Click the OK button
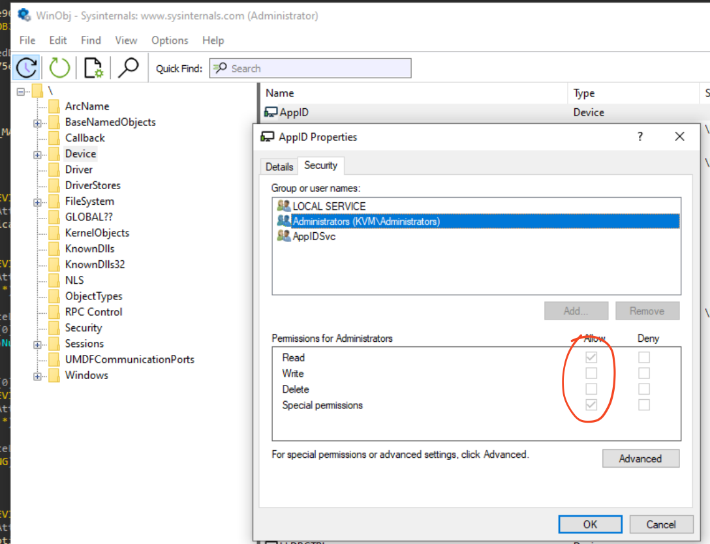The width and height of the screenshot is (710, 544). pos(590,524)
